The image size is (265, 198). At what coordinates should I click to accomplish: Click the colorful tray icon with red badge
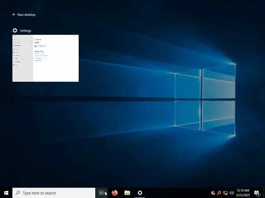[x=213, y=193]
